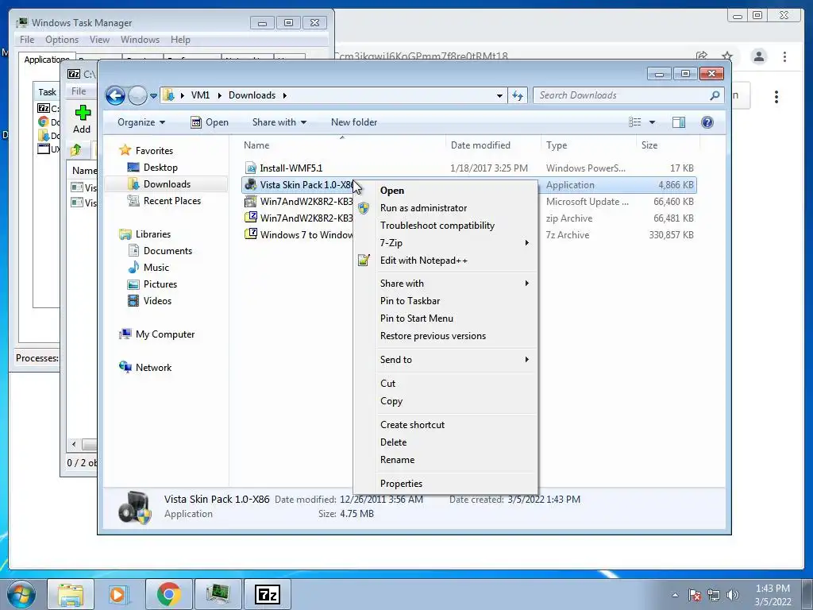The width and height of the screenshot is (813, 610).
Task: Choose Properties from context menu
Action: 445,484
